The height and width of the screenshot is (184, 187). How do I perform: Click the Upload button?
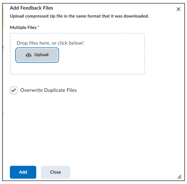click(37, 55)
